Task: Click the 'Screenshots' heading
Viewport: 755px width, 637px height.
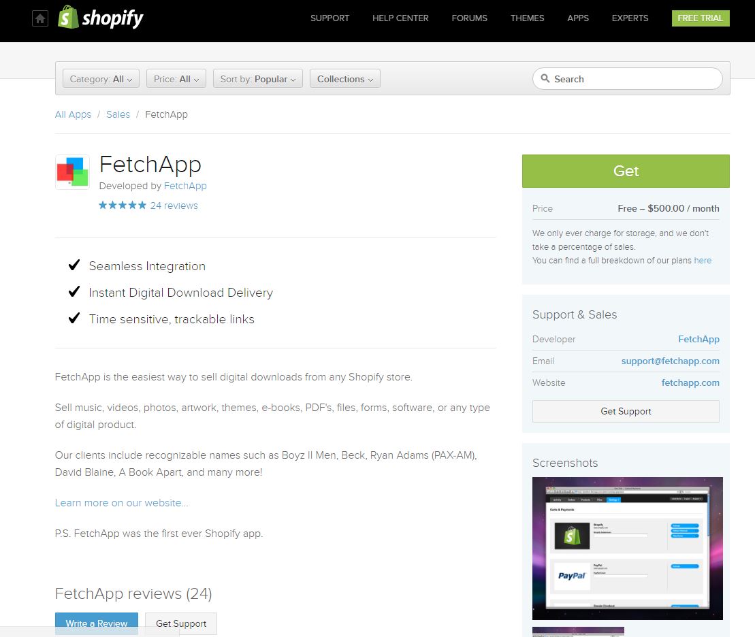Action: 565,463
